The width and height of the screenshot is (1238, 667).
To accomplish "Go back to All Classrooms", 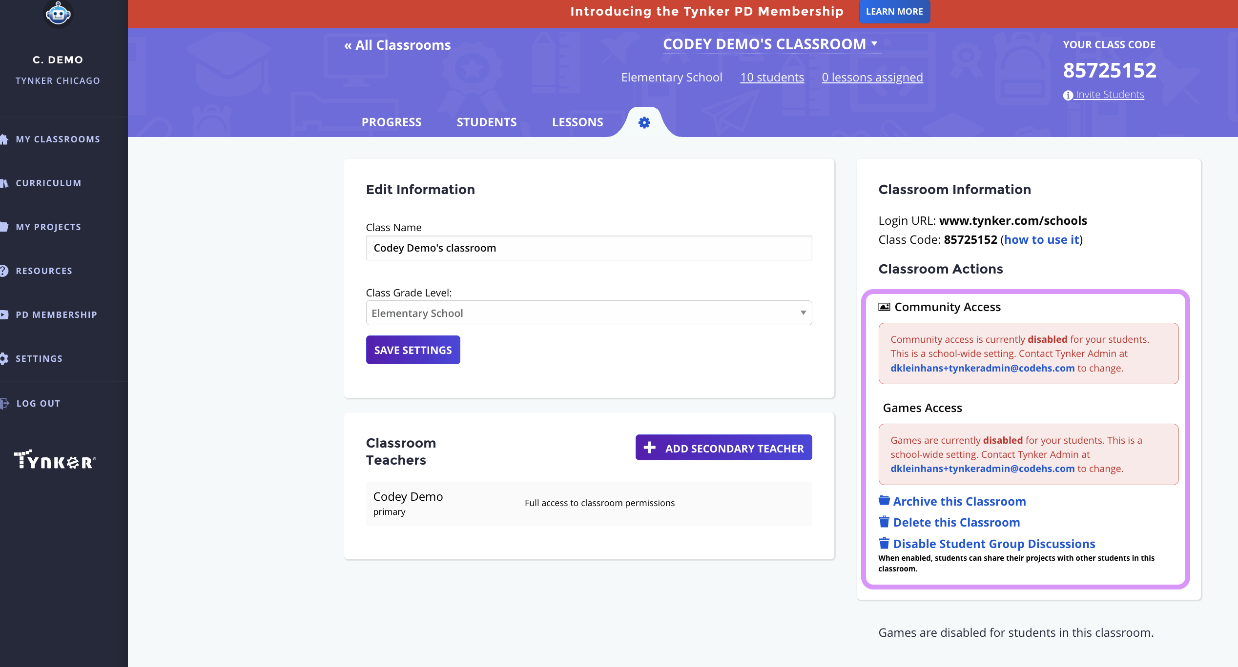I will (x=397, y=45).
